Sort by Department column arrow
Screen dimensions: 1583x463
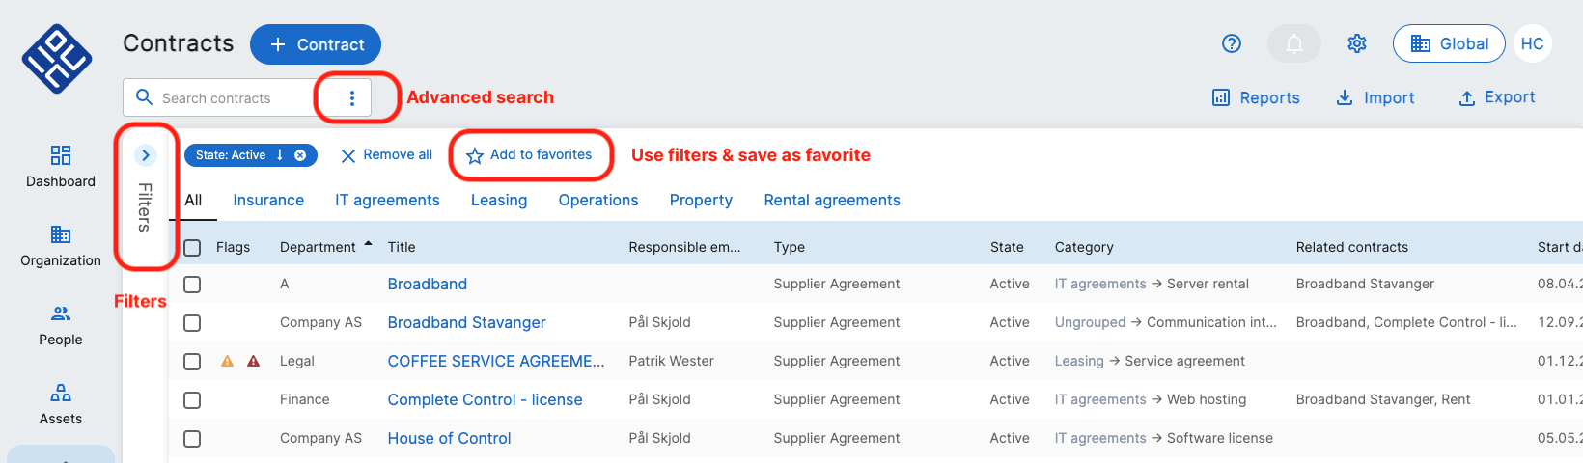point(368,245)
